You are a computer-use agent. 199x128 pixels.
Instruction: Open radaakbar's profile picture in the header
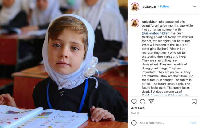coord(135,7)
